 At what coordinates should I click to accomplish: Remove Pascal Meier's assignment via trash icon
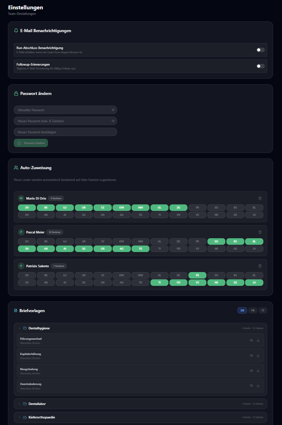[x=260, y=232]
